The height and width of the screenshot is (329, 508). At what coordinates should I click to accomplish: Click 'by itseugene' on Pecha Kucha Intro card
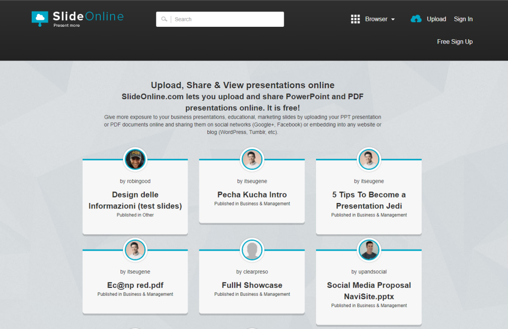pyautogui.click(x=252, y=181)
